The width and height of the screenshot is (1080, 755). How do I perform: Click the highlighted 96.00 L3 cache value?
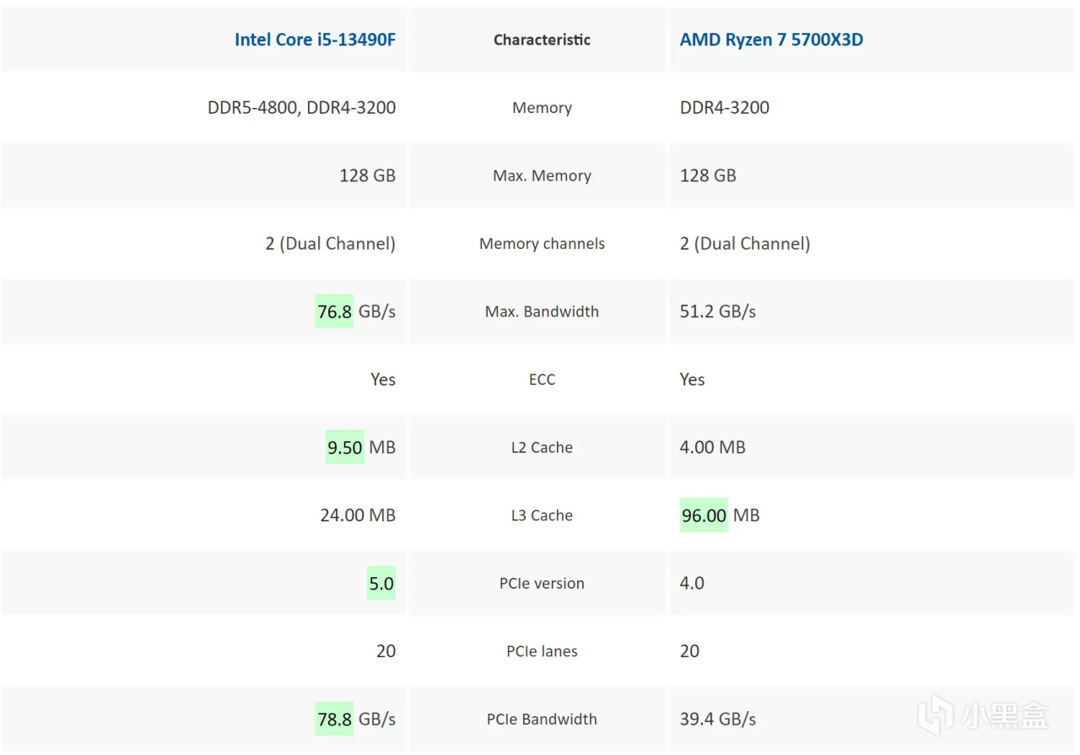click(x=704, y=515)
